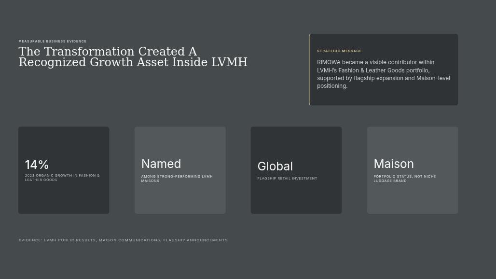496x279 pixels.
Task: Select 'Among strong-performing LVMH Maisons' caption
Action: click(x=177, y=179)
